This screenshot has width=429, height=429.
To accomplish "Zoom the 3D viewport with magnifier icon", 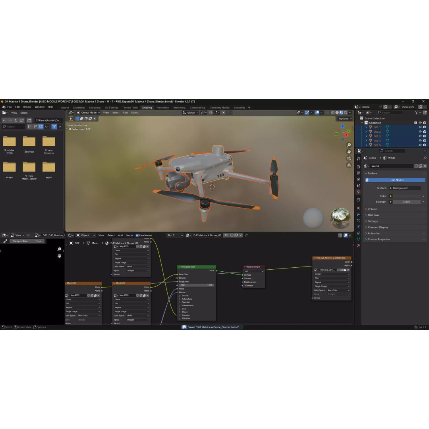I will (349, 145).
